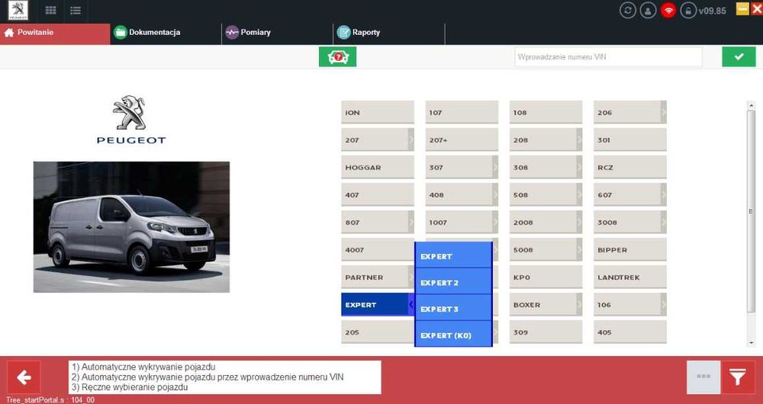The image size is (763, 404).
Task: Select the iON model button
Action: coord(378,112)
